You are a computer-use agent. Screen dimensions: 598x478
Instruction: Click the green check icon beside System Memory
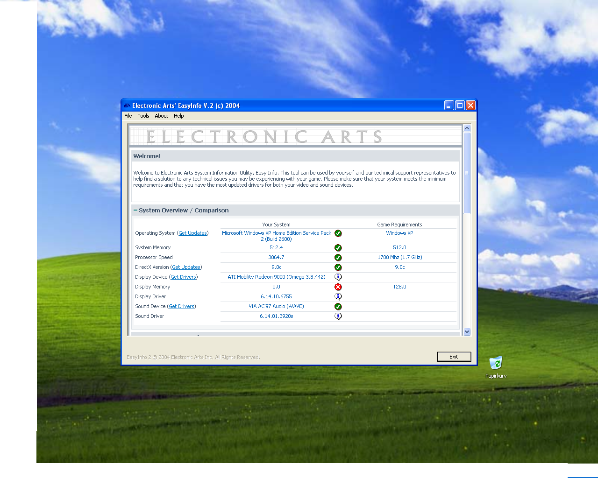click(338, 248)
